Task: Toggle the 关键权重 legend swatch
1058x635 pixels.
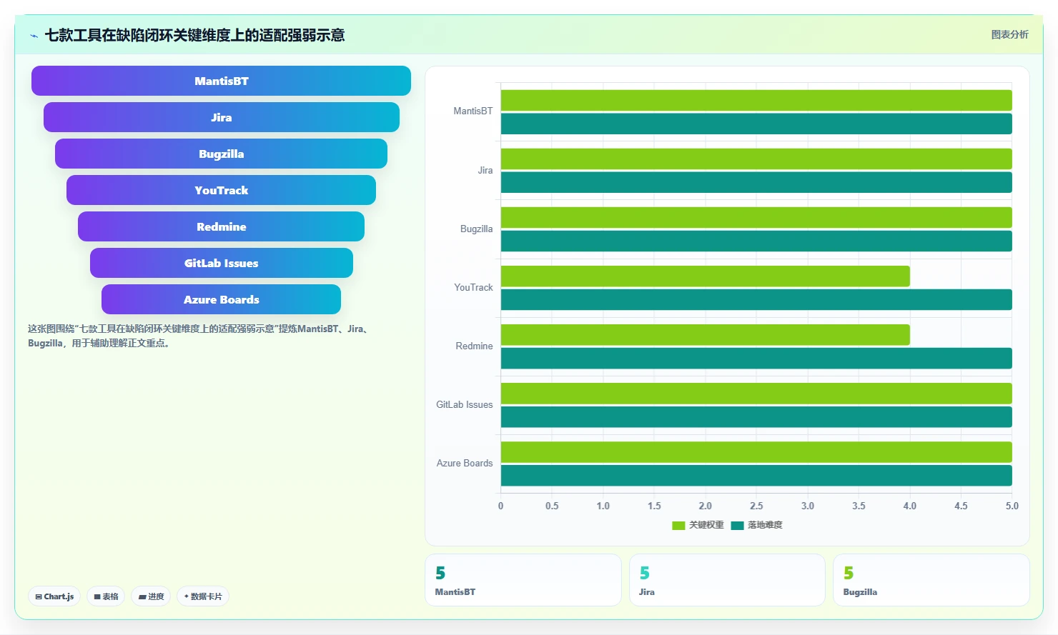Action: tap(678, 525)
